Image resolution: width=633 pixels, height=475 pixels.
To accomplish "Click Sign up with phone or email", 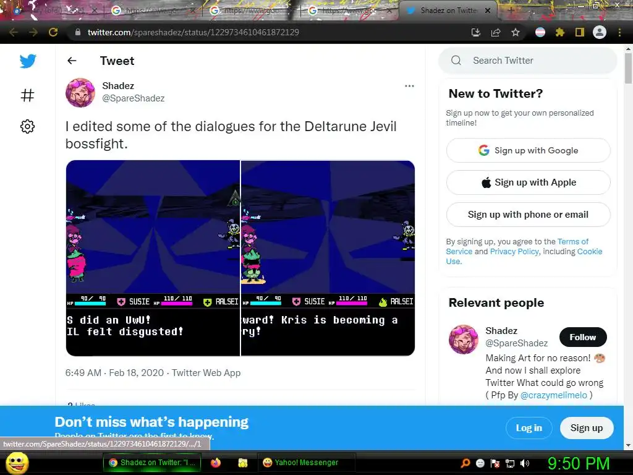I will [x=528, y=215].
